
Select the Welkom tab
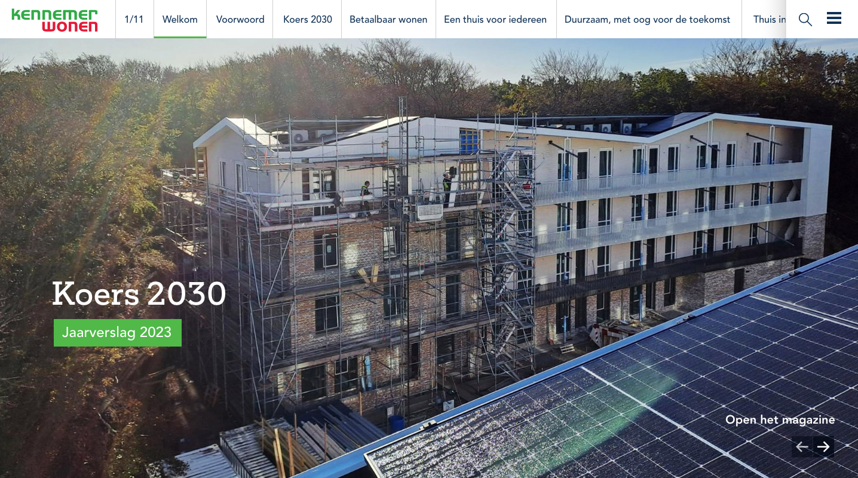click(180, 19)
